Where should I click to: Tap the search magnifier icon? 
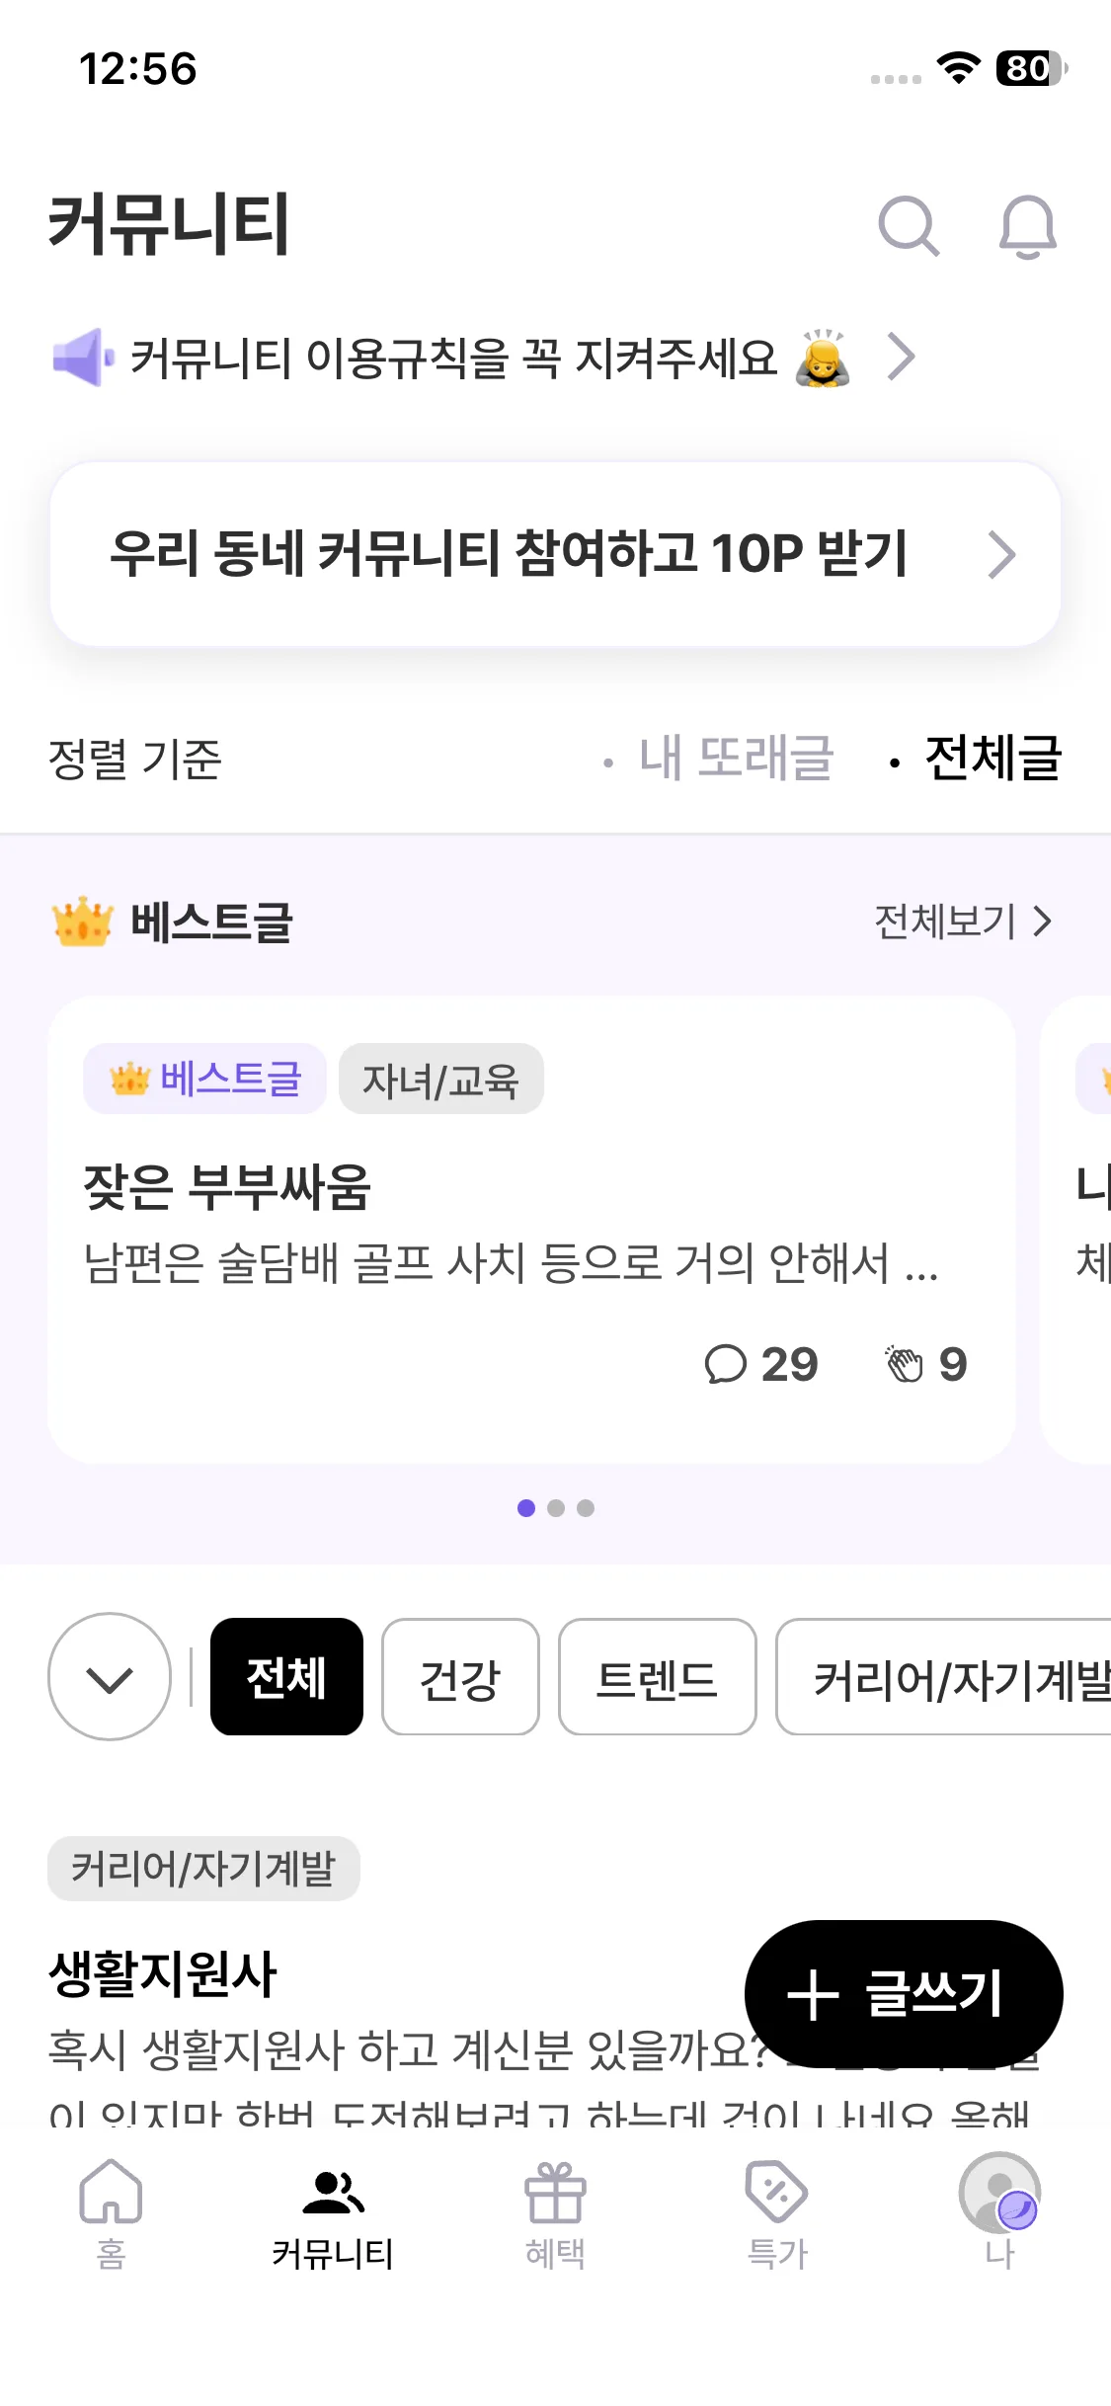click(x=908, y=226)
